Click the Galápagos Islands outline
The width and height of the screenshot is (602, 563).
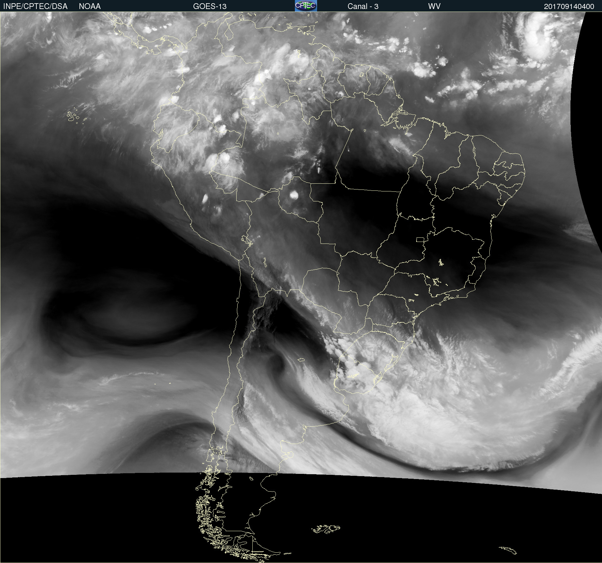(x=73, y=116)
